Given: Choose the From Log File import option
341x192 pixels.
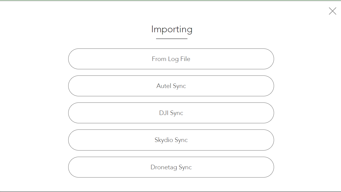Looking at the screenshot, I should pyautogui.click(x=171, y=59).
